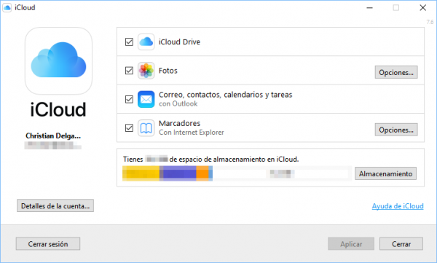
Task: Click the Christian Delga... account name
Action: (x=53, y=136)
